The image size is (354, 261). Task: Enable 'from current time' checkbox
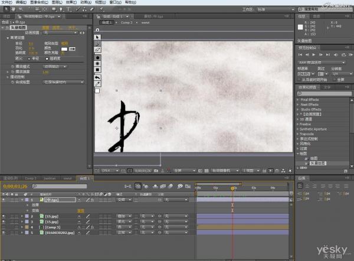299,80
